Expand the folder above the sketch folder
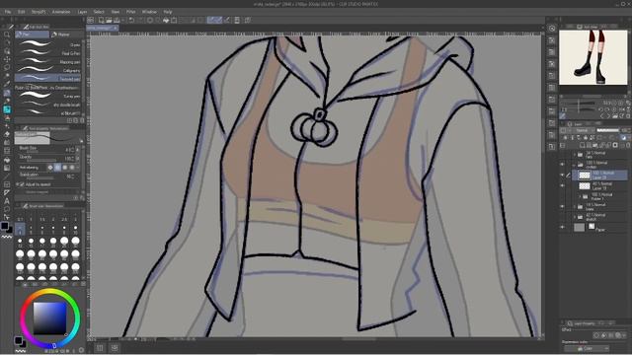632x355 pixels. click(575, 206)
